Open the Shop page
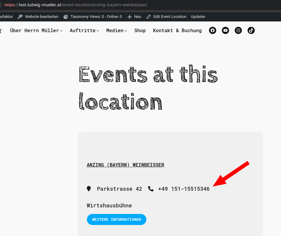281x236 pixels. tap(140, 31)
